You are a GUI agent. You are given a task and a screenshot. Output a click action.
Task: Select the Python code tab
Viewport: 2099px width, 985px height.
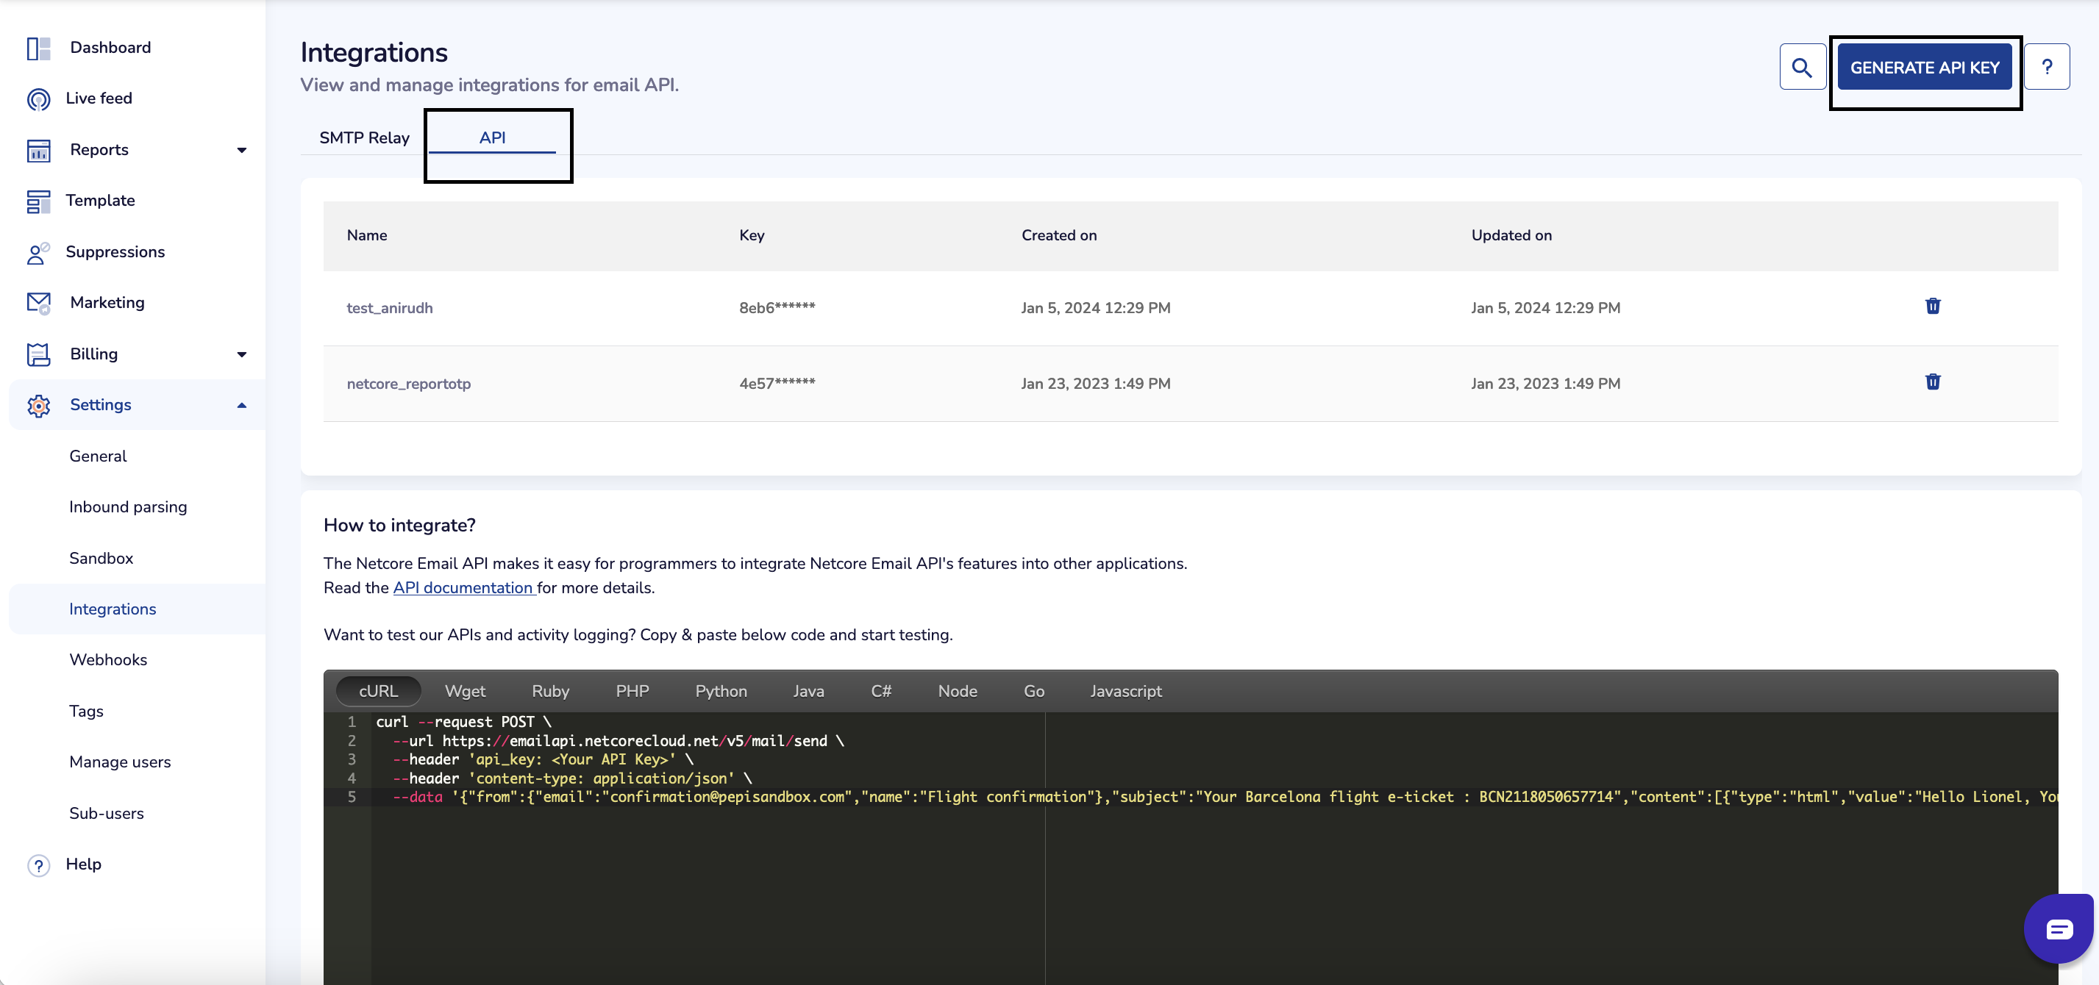720,691
